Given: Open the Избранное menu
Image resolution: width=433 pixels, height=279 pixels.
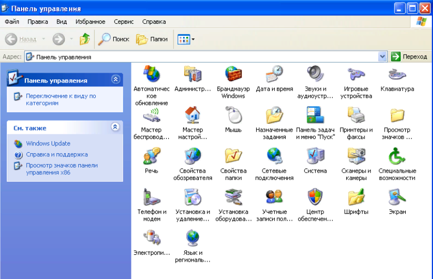Looking at the screenshot, I should tap(90, 22).
